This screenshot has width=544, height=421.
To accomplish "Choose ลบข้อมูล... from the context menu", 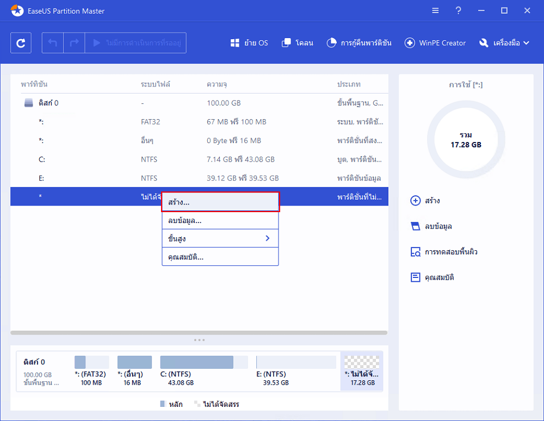I will [x=220, y=220].
